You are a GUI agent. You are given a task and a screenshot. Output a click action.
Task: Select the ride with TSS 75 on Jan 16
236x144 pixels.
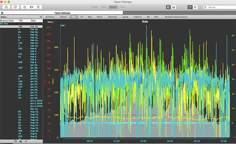point(21,98)
